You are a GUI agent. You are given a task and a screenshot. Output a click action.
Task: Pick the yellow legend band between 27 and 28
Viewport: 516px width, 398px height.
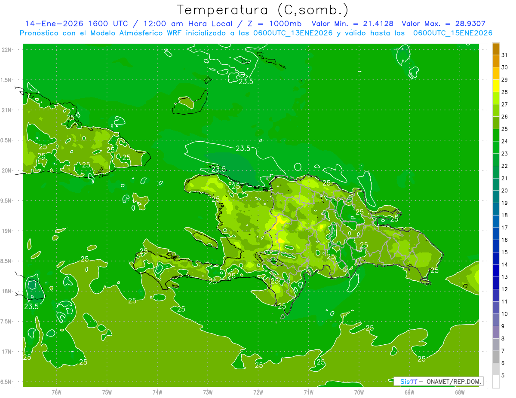[496, 98]
